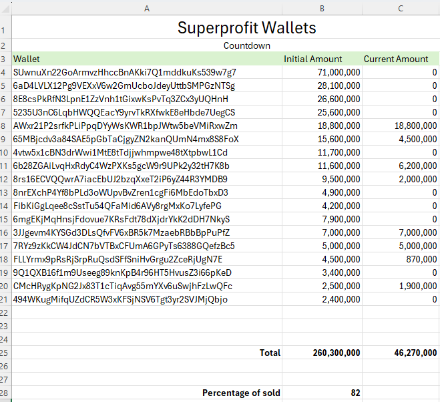Click wallet cell starting with 8nrEXchP4Y
This screenshot has height=402, width=440.
click(x=147, y=192)
